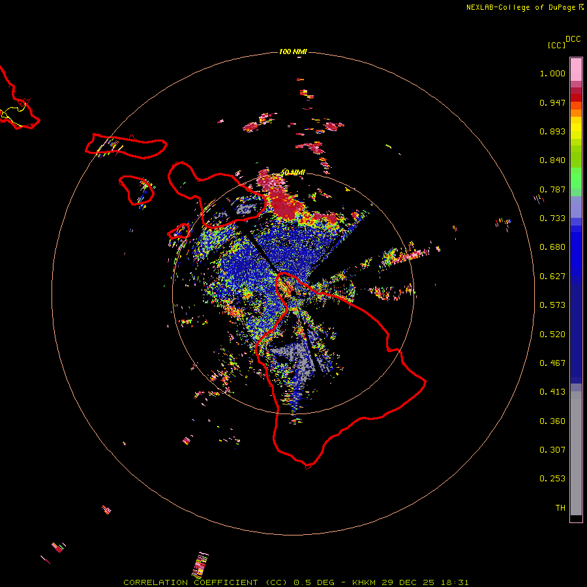Click the [CC] unit label
This screenshot has width=587, height=587.
[556, 45]
